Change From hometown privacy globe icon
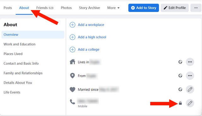 click(x=180, y=76)
